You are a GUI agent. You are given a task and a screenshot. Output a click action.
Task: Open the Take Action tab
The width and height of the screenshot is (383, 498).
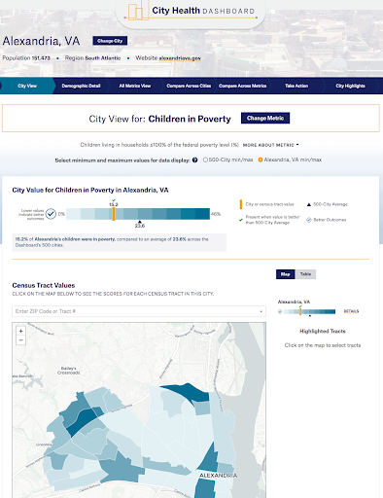(x=296, y=86)
